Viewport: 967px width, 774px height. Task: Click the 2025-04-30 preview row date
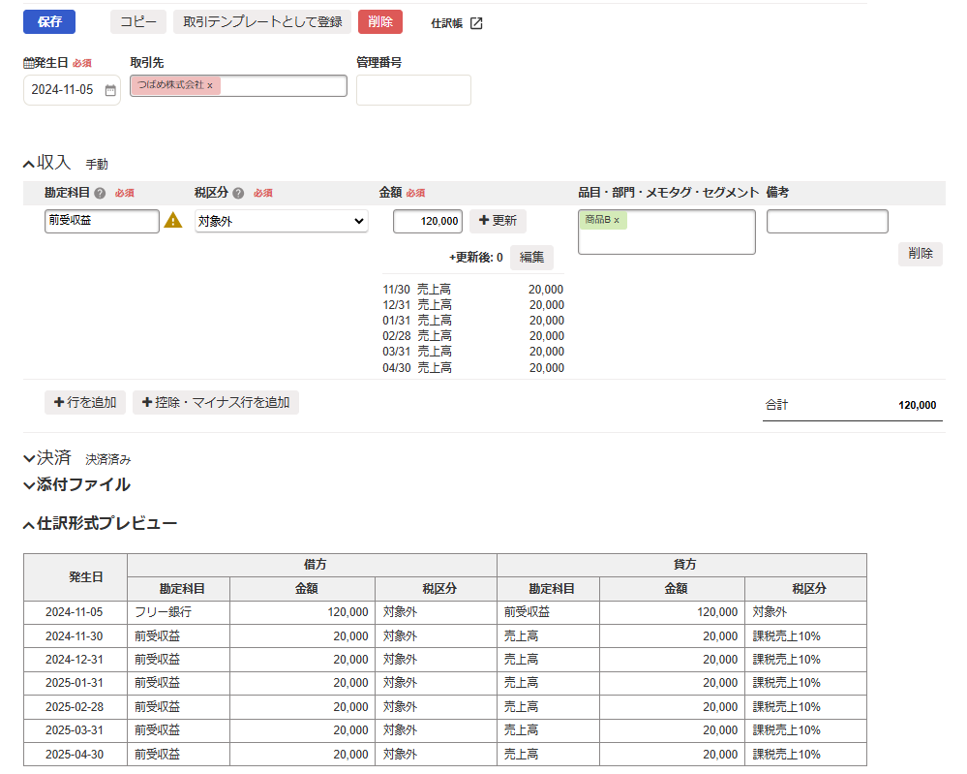click(x=74, y=755)
